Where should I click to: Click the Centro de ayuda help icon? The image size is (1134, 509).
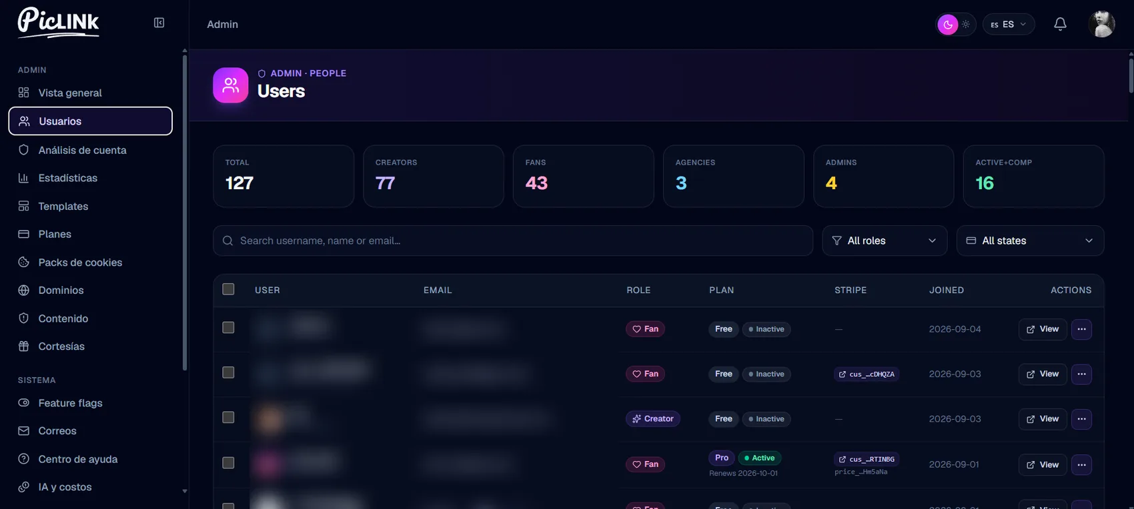tap(24, 459)
